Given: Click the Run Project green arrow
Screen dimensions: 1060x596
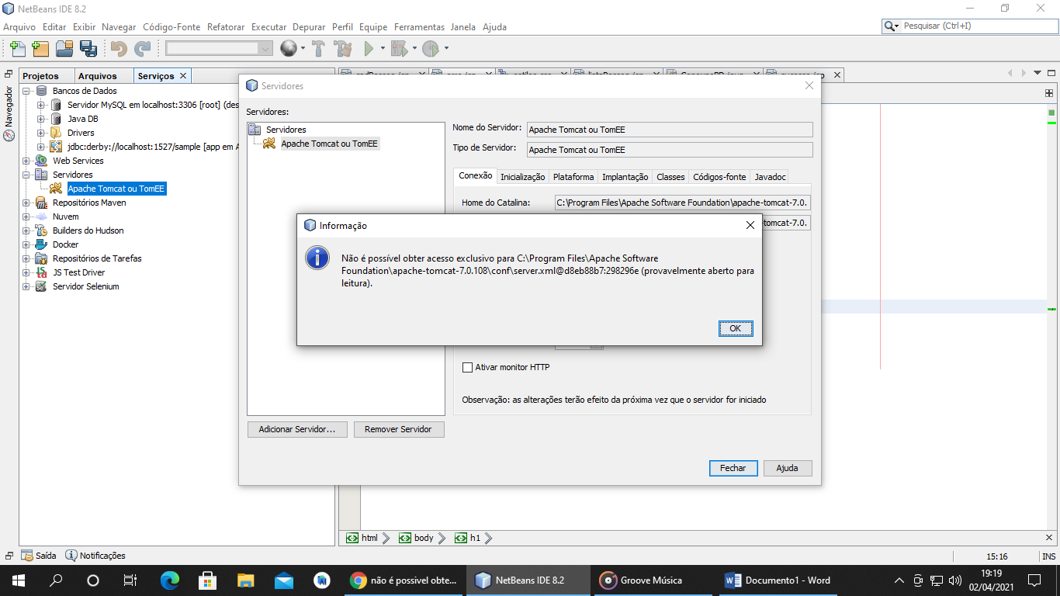Looking at the screenshot, I should pos(369,49).
